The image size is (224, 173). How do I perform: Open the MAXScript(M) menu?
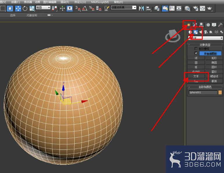(100, 2)
